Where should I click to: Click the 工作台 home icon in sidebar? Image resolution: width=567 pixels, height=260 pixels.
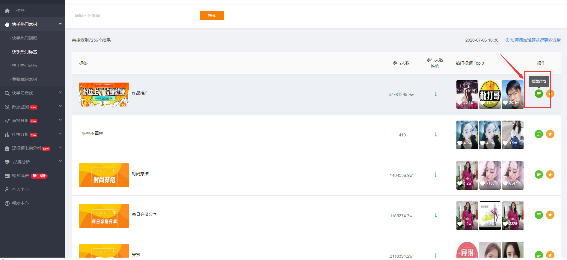point(7,11)
